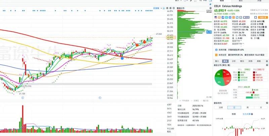
Task: Click the VS compare button in toolbar
Action: [200, 1]
